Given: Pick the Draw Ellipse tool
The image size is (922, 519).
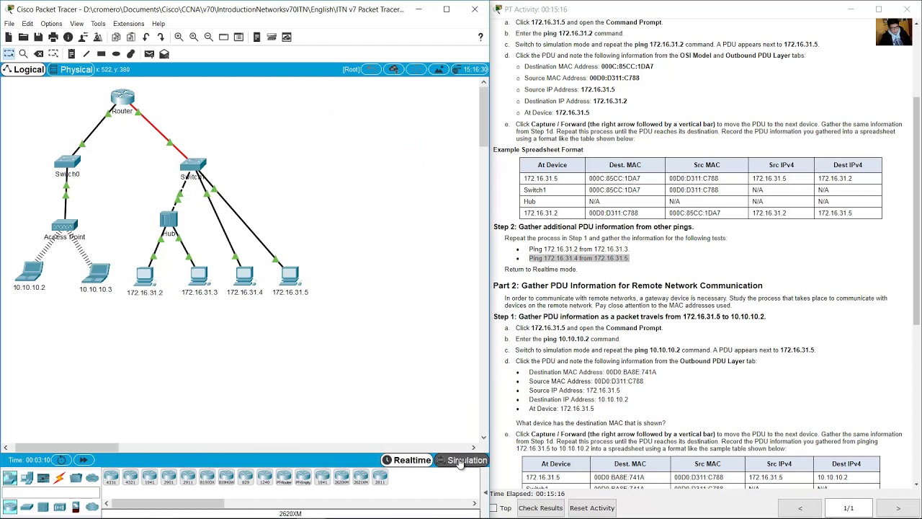Looking at the screenshot, I should (x=116, y=53).
